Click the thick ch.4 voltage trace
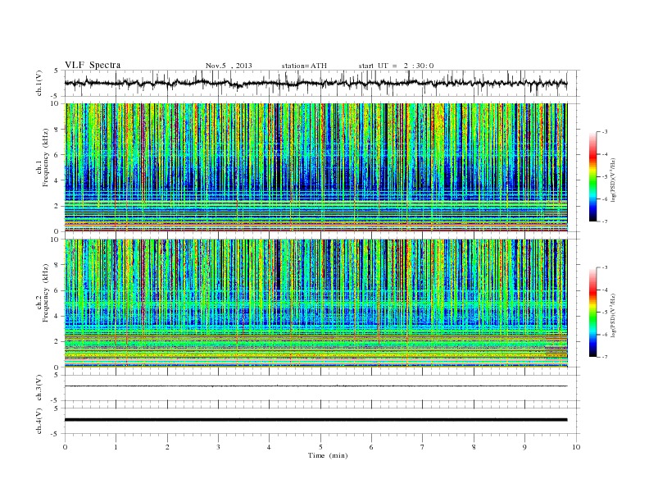Viewport: 649px width, 502px height. pyautogui.click(x=315, y=420)
